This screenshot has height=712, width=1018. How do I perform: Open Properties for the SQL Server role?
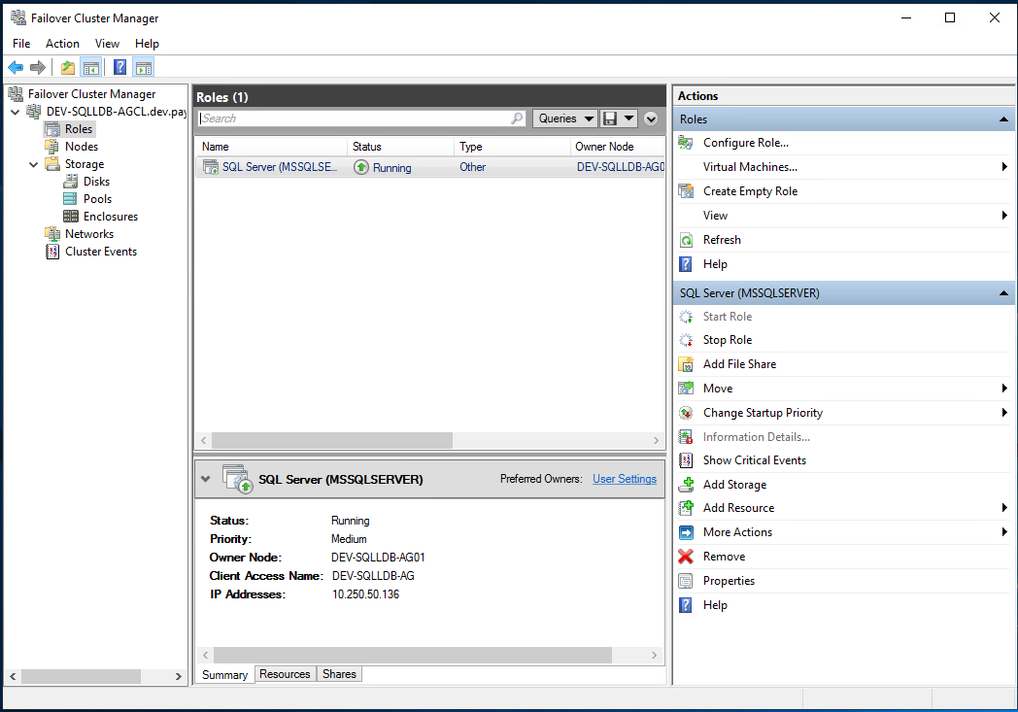pyautogui.click(x=729, y=580)
